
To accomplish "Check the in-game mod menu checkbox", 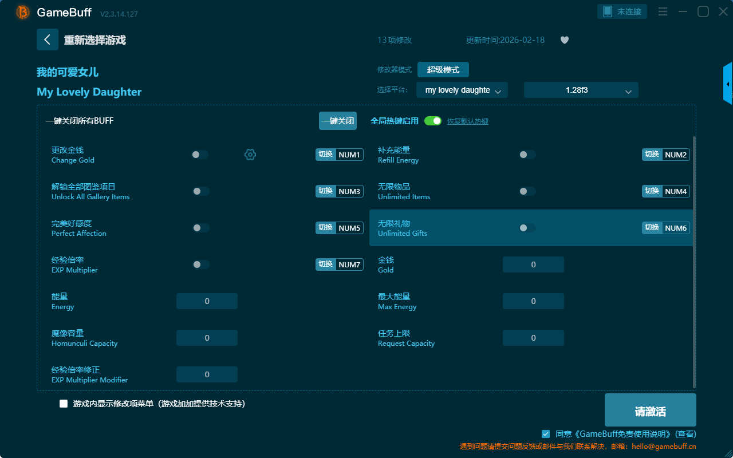I will (x=64, y=404).
